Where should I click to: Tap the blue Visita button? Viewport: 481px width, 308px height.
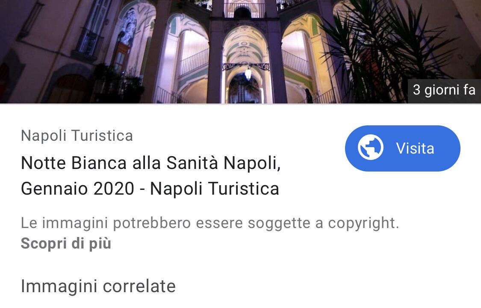(402, 148)
